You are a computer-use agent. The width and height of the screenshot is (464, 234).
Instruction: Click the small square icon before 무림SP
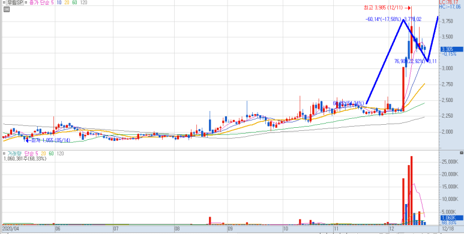[4, 2]
